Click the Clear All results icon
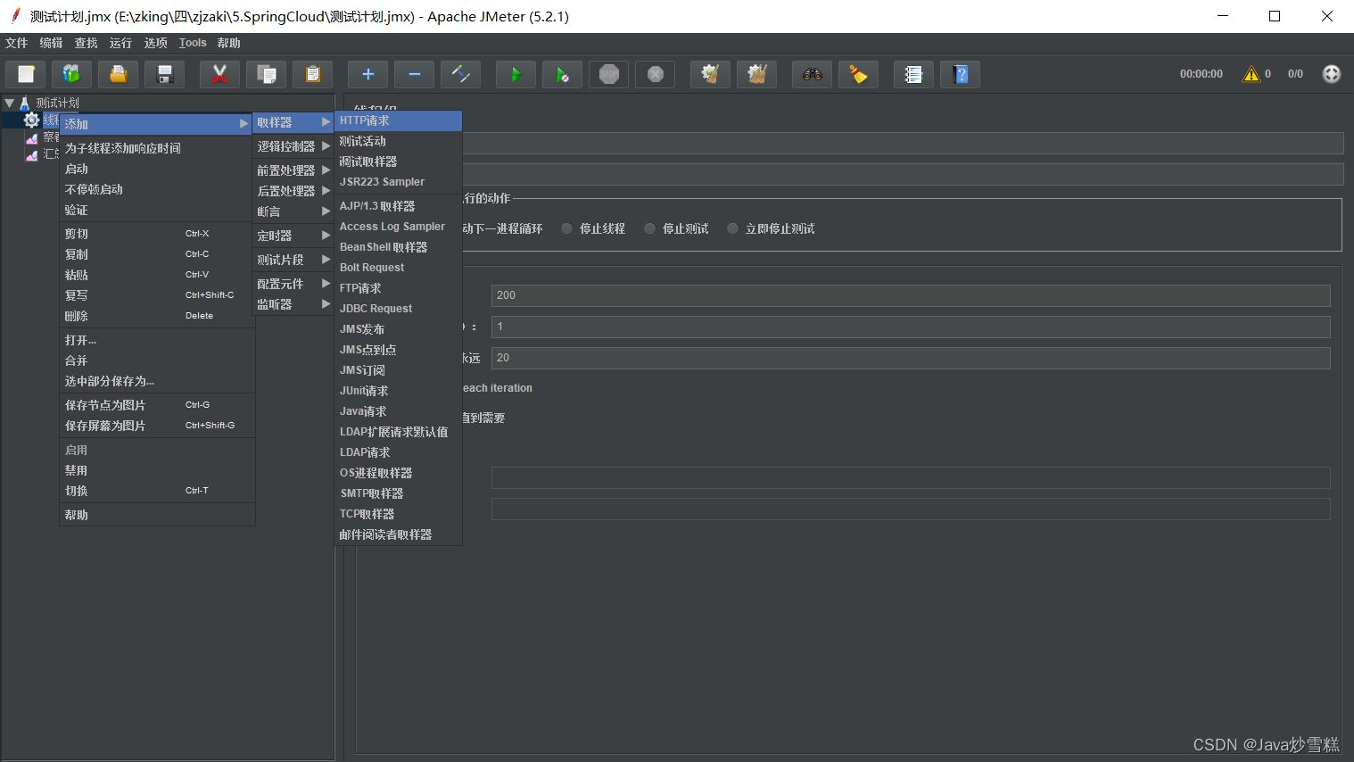 757,74
